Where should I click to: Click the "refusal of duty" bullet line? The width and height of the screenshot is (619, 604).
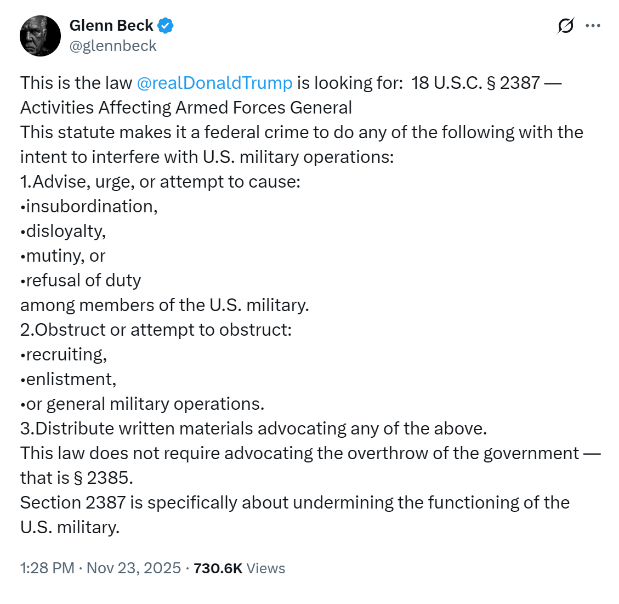82,280
